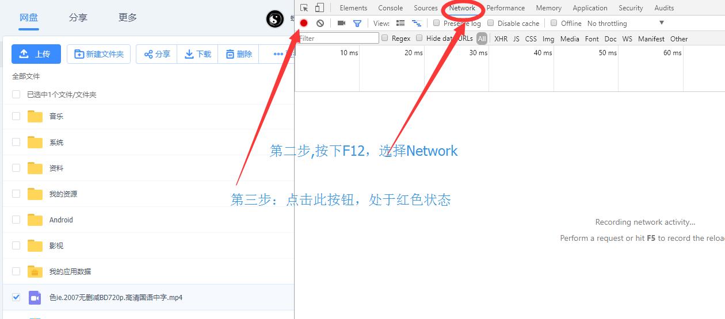Open the Performance tab
Viewport: 725px width, 319px height.
tap(506, 8)
